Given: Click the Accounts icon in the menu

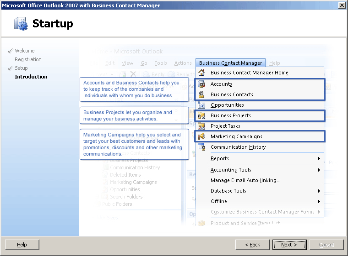Looking at the screenshot, I should [x=201, y=84].
